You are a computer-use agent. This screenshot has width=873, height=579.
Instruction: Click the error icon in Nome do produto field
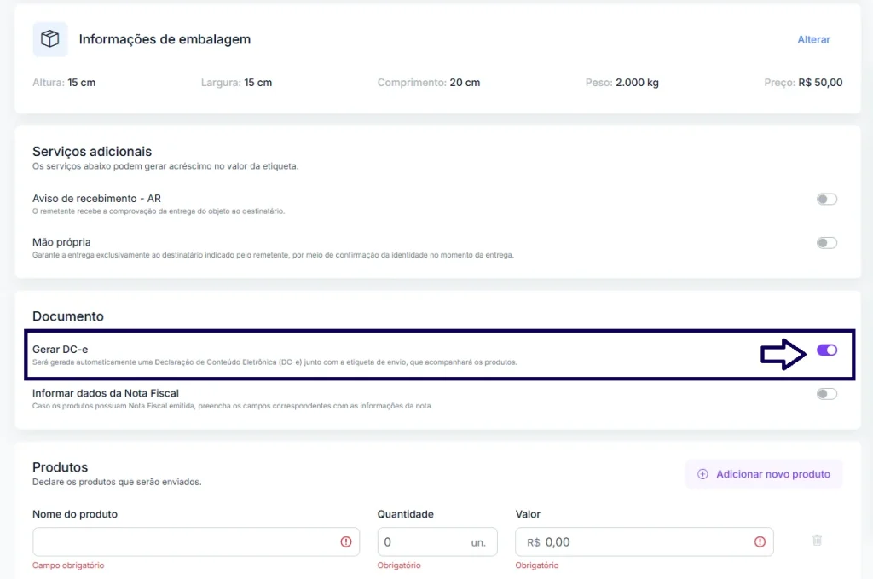coord(346,541)
